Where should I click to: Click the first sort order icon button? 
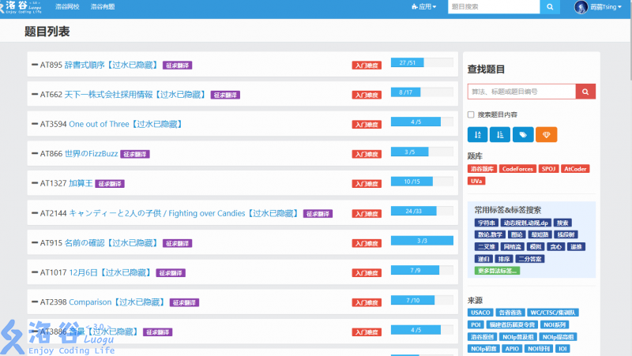pos(476,135)
